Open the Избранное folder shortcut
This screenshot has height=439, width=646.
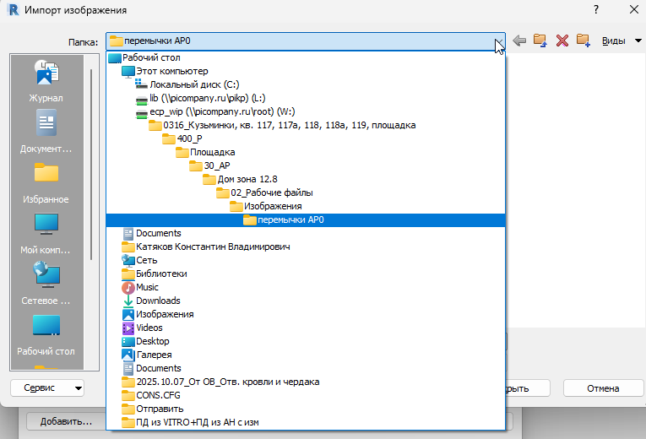pyautogui.click(x=46, y=182)
